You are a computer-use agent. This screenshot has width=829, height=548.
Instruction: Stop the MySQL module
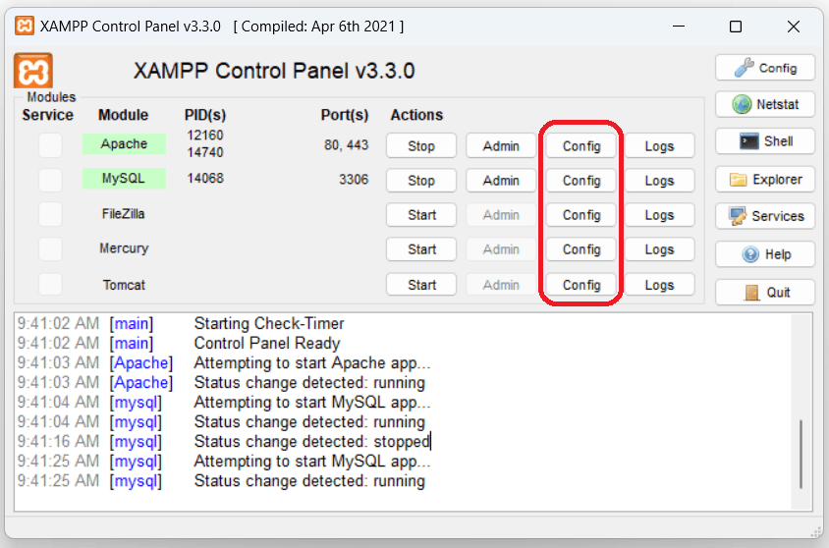coord(420,180)
